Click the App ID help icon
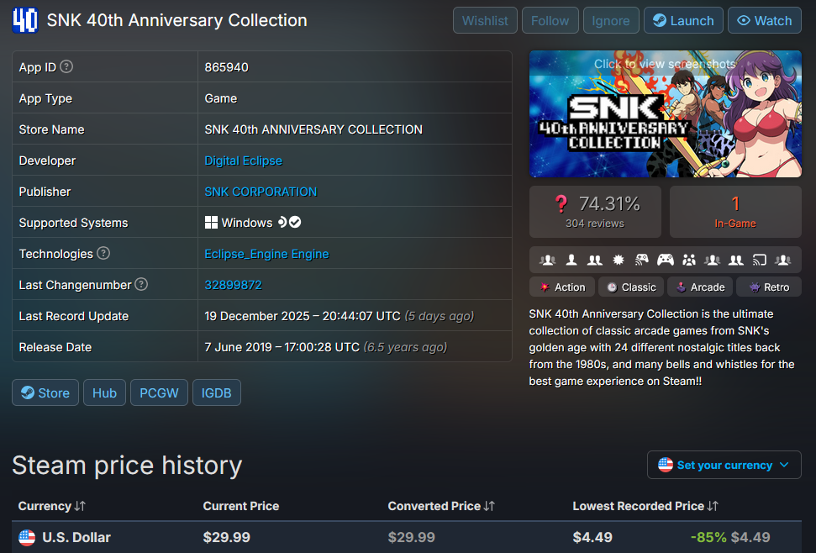Viewport: 816px width, 553px height. 66,67
